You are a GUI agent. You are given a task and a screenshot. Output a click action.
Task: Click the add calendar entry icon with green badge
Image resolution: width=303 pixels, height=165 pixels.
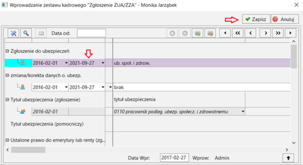point(198,33)
